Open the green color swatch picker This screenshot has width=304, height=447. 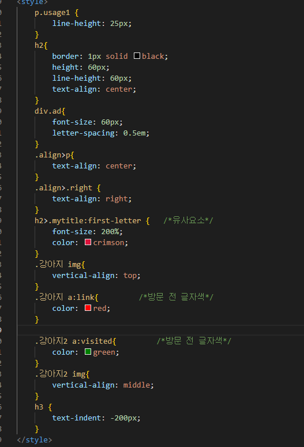click(x=88, y=352)
